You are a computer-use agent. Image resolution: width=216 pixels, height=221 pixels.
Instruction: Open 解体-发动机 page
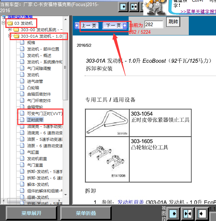38,184
